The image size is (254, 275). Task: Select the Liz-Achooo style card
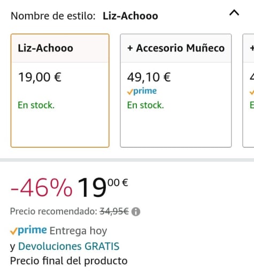60,91
